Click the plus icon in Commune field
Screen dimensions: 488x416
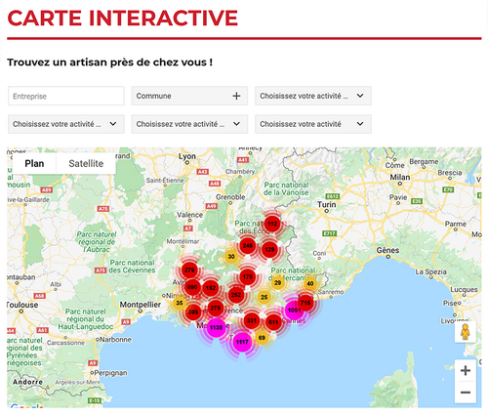coord(236,96)
